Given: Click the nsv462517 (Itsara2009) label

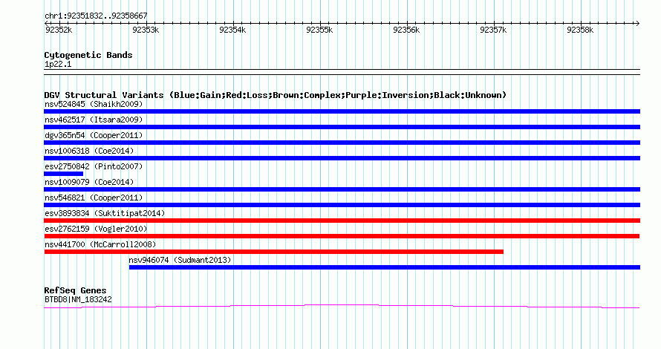Looking at the screenshot, I should click(94, 120).
